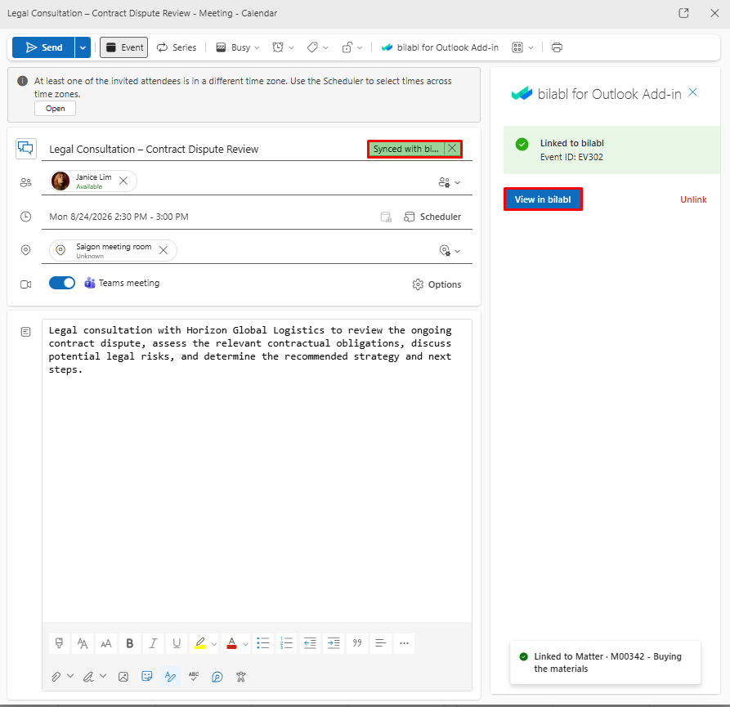Open bilabl for Outlook Add-in from toolbar
The image size is (730, 707).
click(x=440, y=47)
